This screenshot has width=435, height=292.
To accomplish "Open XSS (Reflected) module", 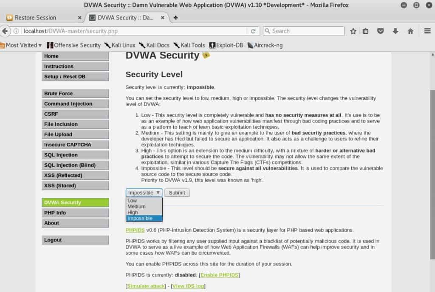I will 75,175.
